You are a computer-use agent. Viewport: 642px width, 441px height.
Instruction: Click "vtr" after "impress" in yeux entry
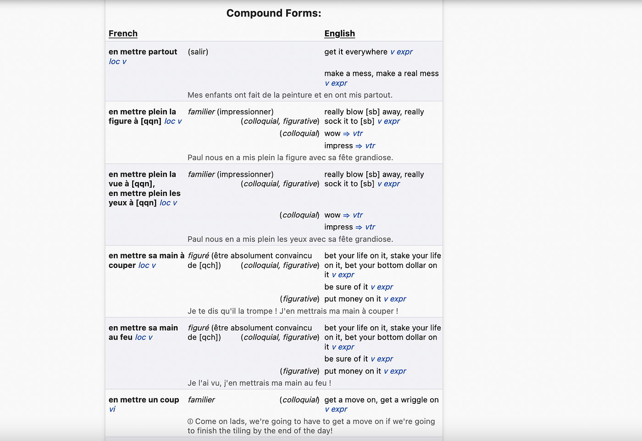tap(370, 227)
